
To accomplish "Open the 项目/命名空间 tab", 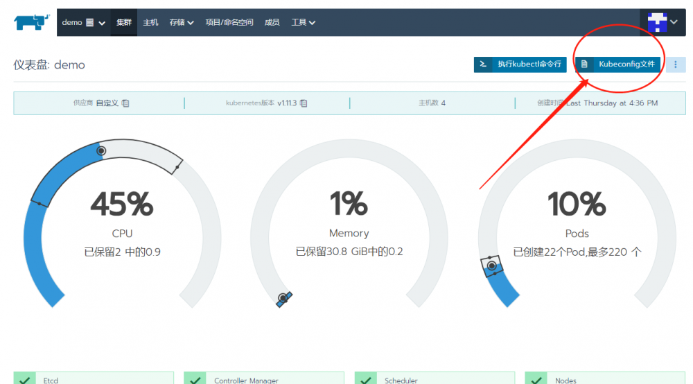I will (229, 23).
